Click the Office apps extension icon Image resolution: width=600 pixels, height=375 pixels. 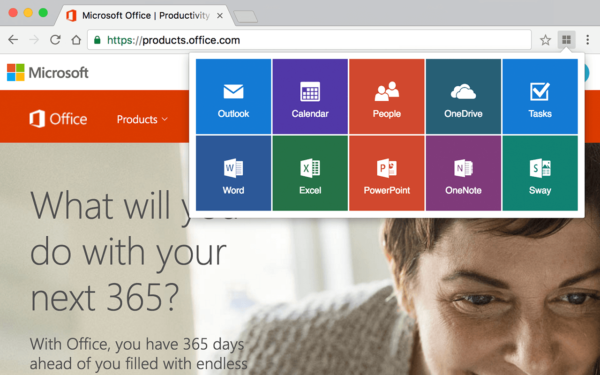566,40
